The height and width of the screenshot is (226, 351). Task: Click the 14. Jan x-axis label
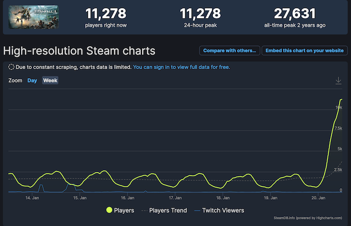point(31,198)
